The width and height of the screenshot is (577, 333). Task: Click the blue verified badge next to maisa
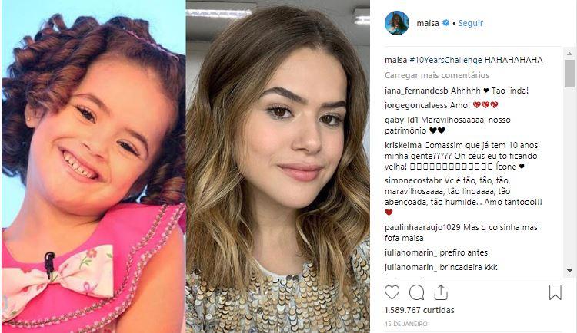tap(445, 23)
